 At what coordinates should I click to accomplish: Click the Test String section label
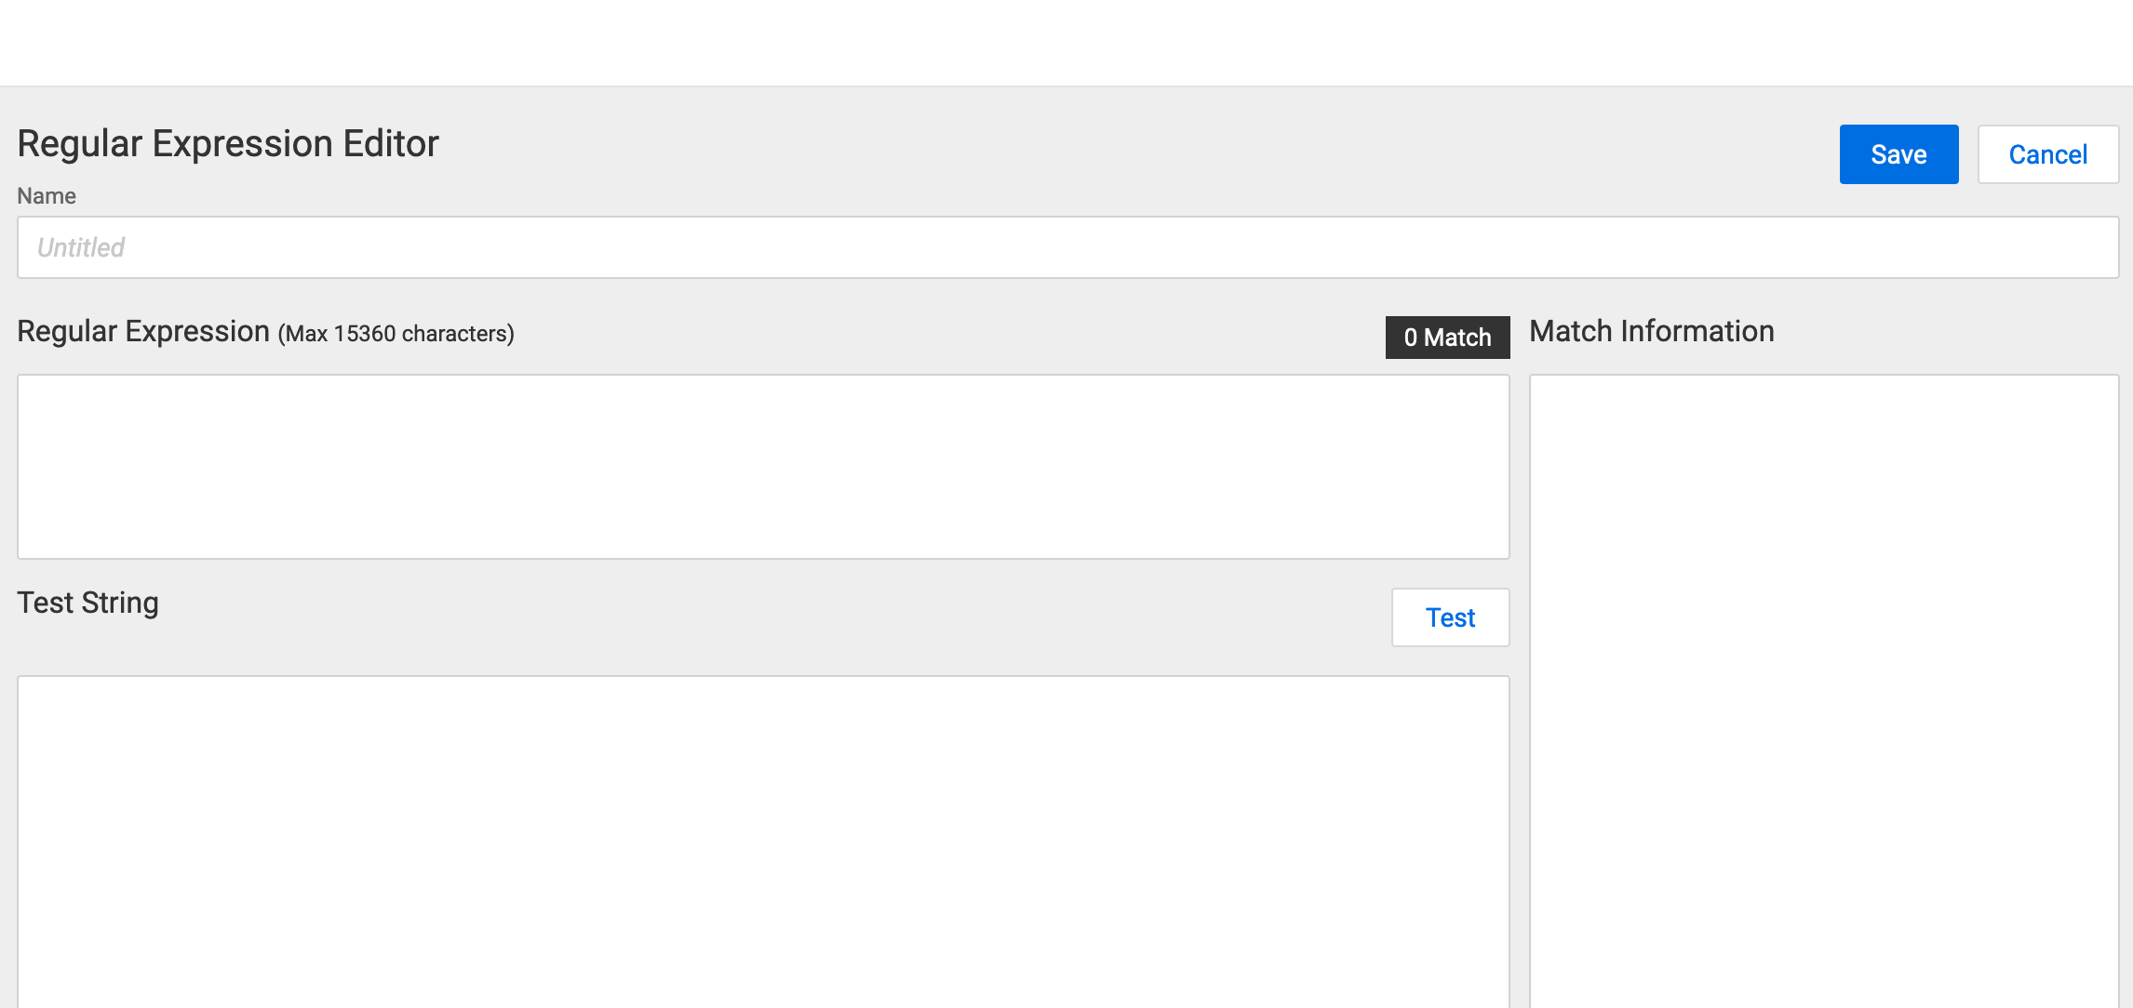(87, 603)
